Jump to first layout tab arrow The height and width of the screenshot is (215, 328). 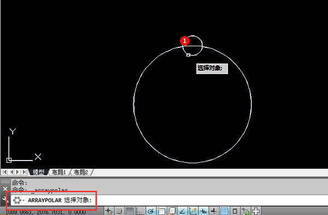coord(4,172)
